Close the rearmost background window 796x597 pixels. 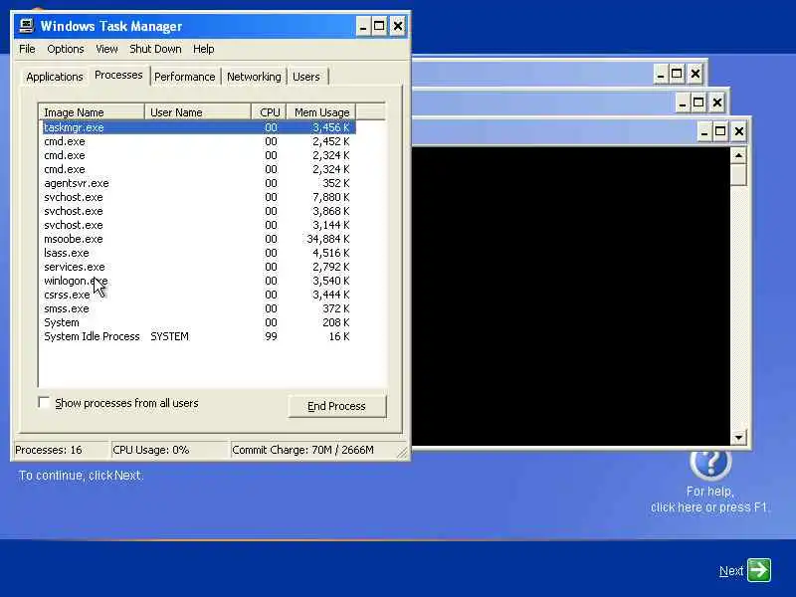pos(696,74)
